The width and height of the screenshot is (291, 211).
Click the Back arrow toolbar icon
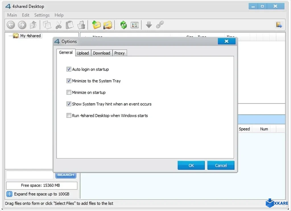point(11,25)
